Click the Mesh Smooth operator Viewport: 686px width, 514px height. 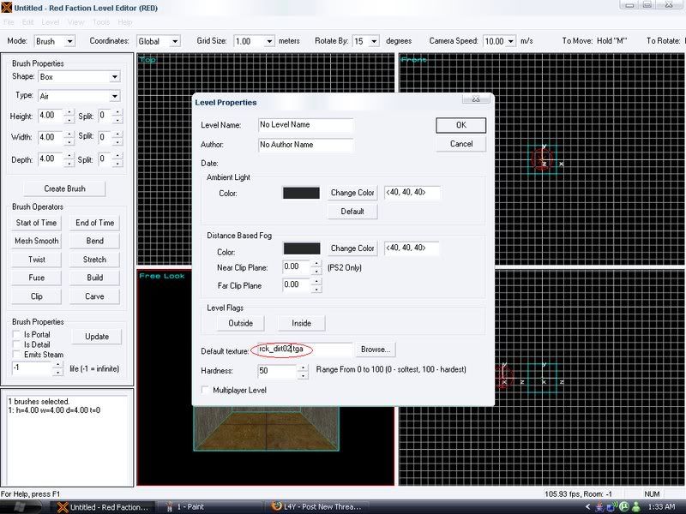coord(36,241)
